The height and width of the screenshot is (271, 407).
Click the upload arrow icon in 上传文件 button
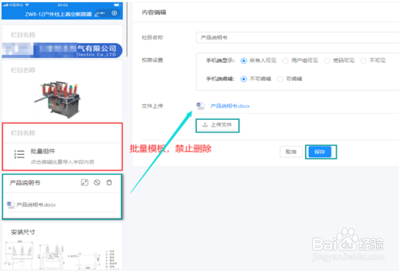(x=205, y=125)
